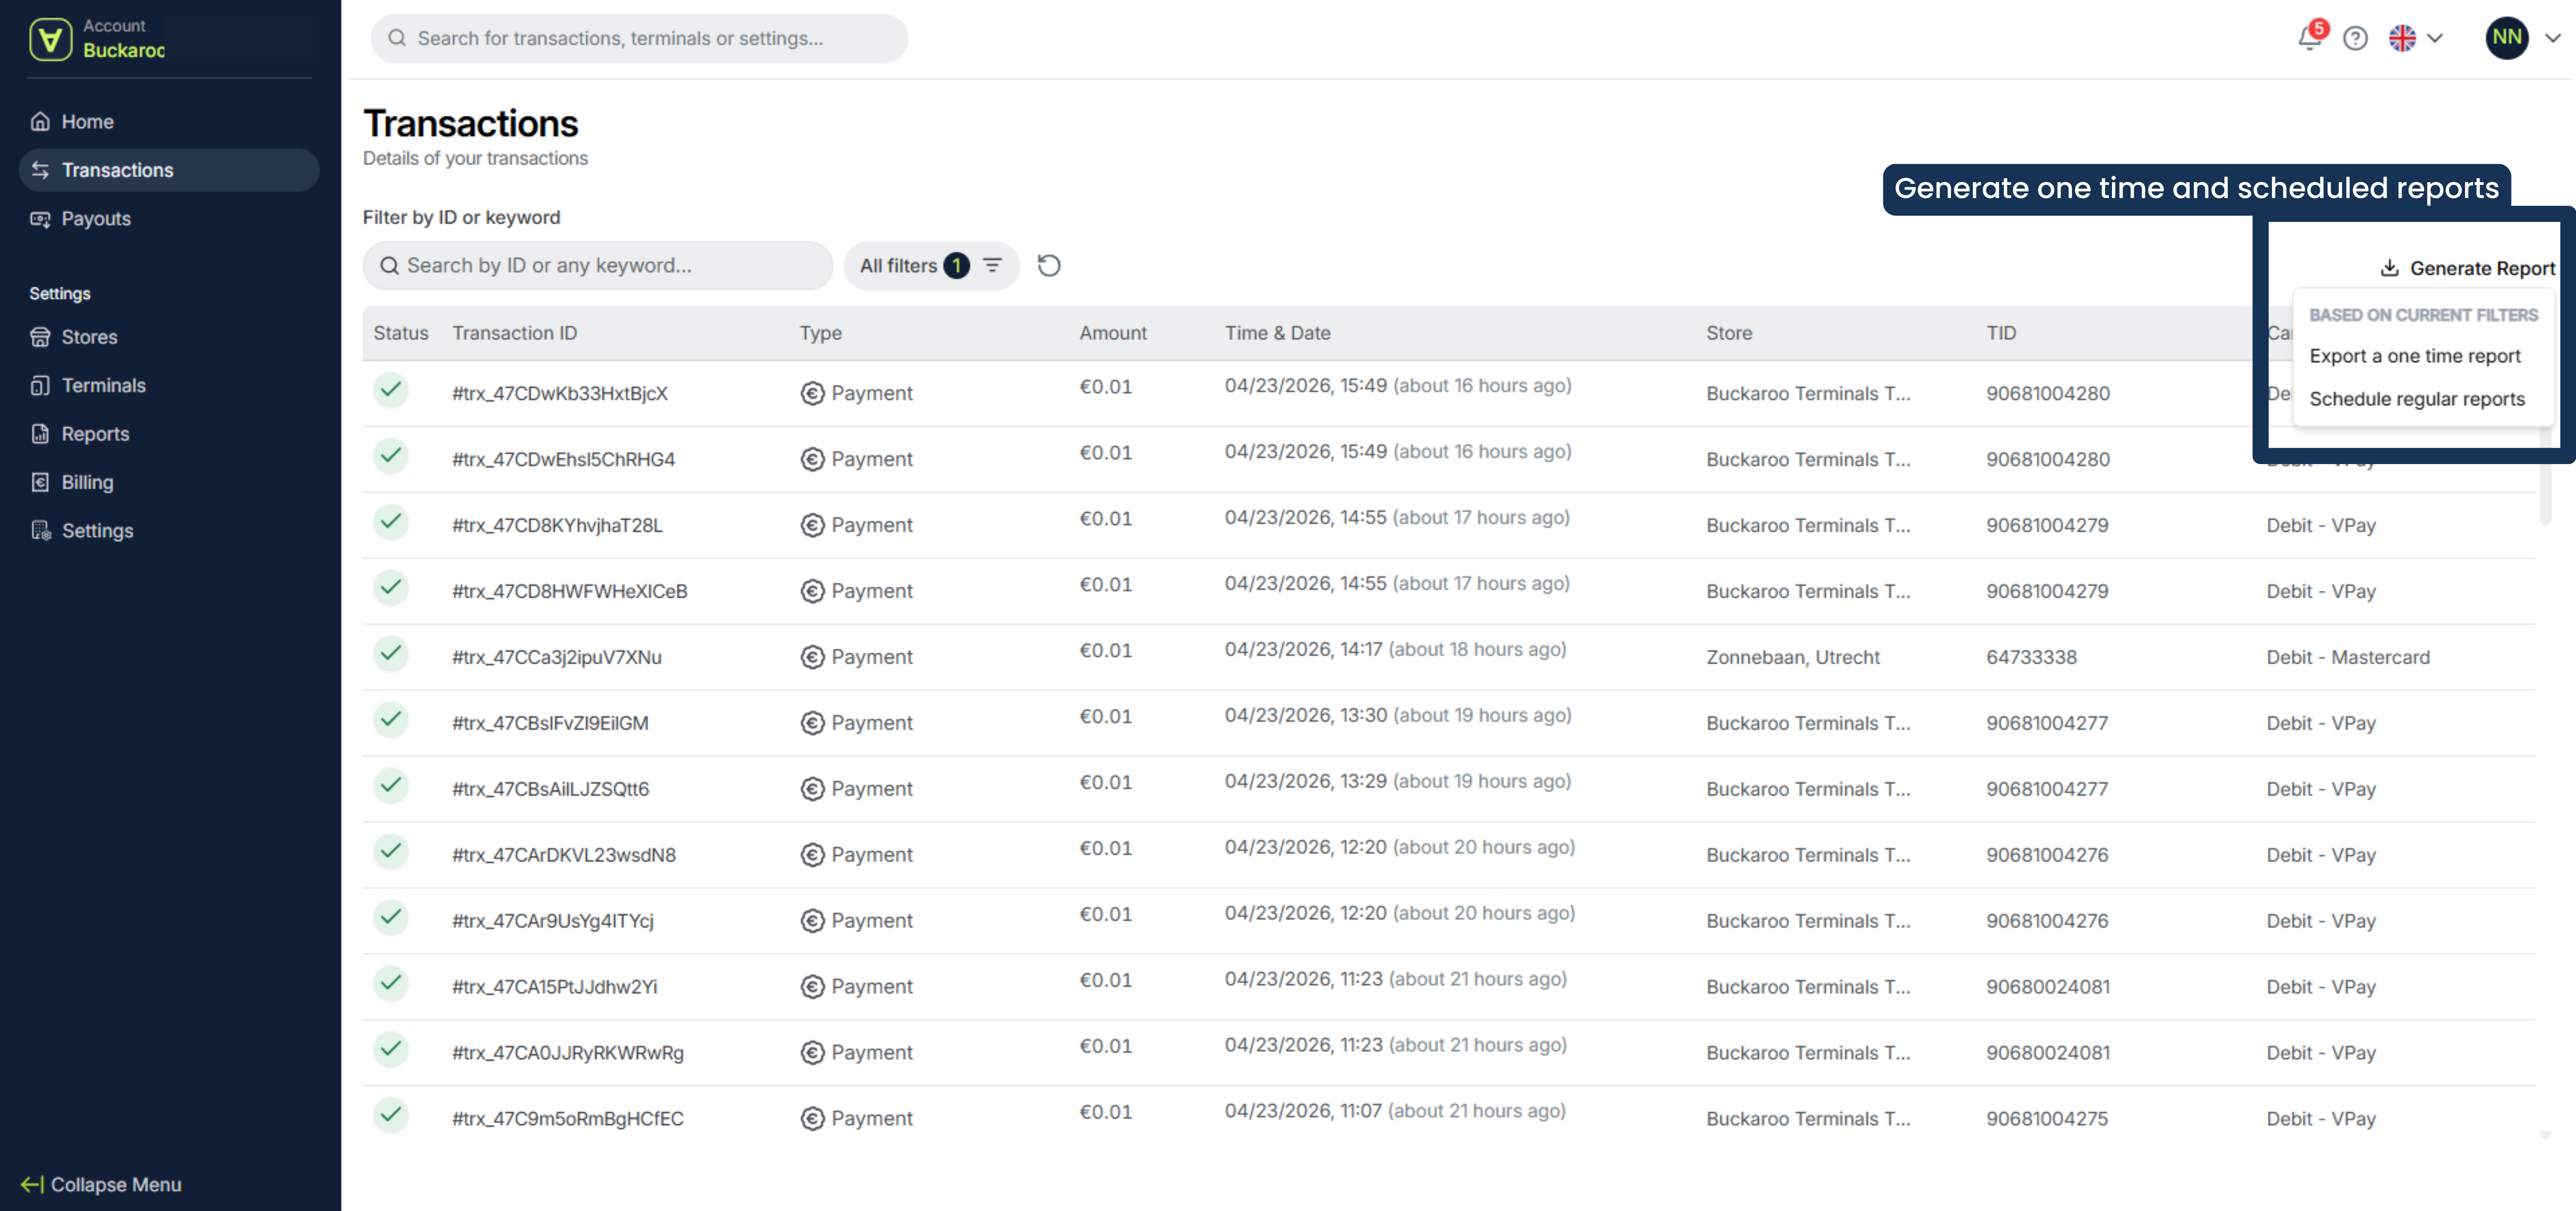Open the All filters dropdown

click(931, 265)
